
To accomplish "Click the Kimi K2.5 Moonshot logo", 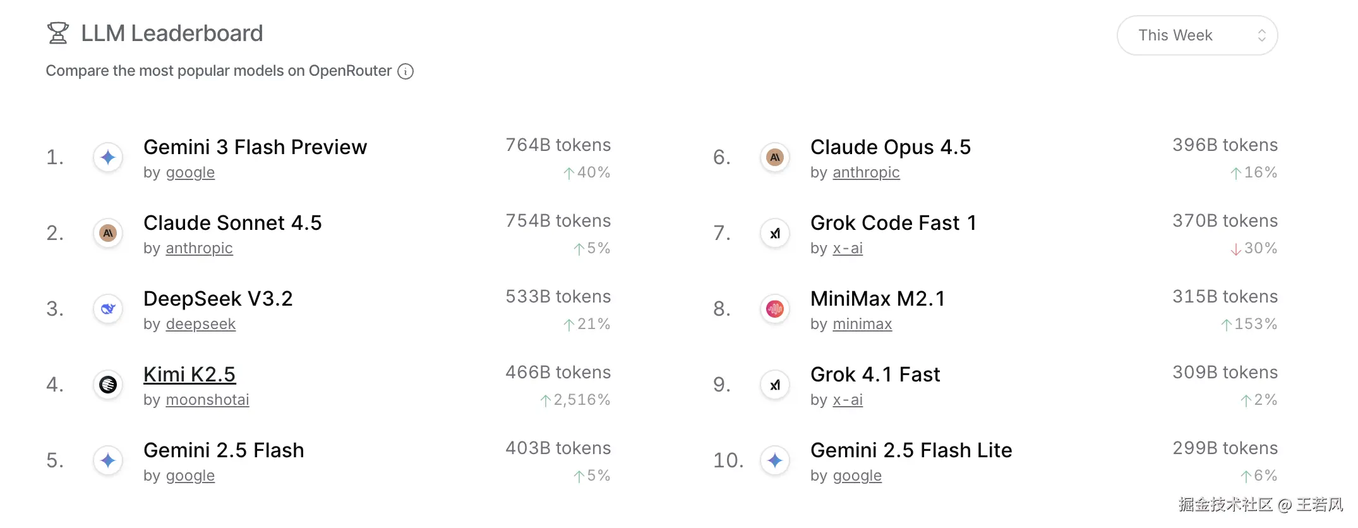I will click(x=108, y=385).
